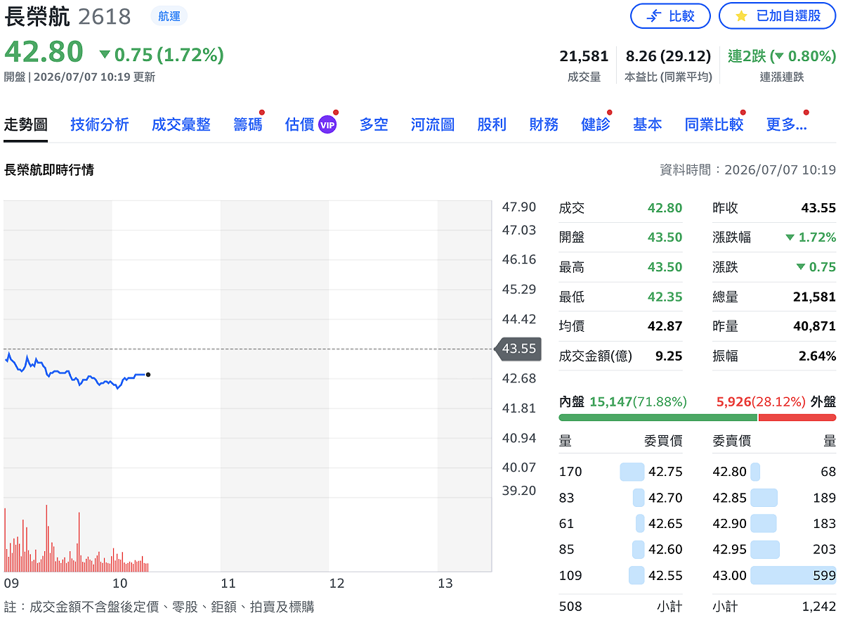Go to the 股利 tab

click(492, 124)
